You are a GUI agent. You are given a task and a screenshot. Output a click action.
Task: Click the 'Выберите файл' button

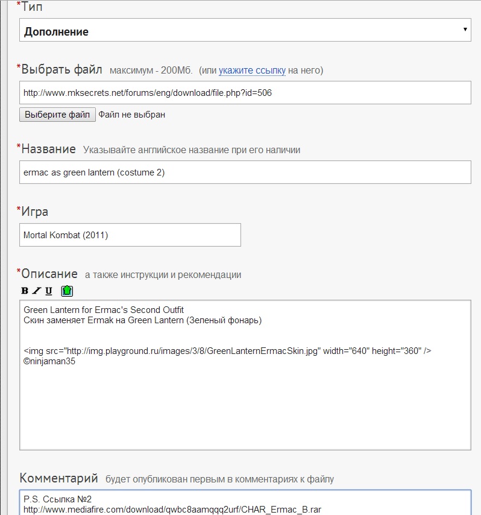click(57, 115)
